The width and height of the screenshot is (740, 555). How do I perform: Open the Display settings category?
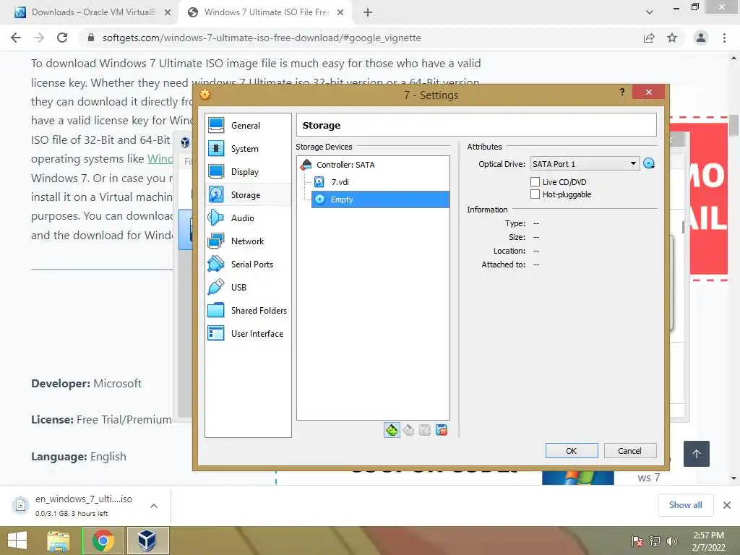click(x=248, y=172)
